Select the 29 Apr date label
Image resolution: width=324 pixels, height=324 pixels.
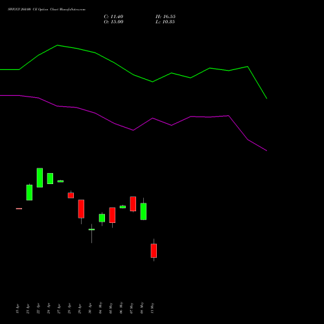point(80,308)
